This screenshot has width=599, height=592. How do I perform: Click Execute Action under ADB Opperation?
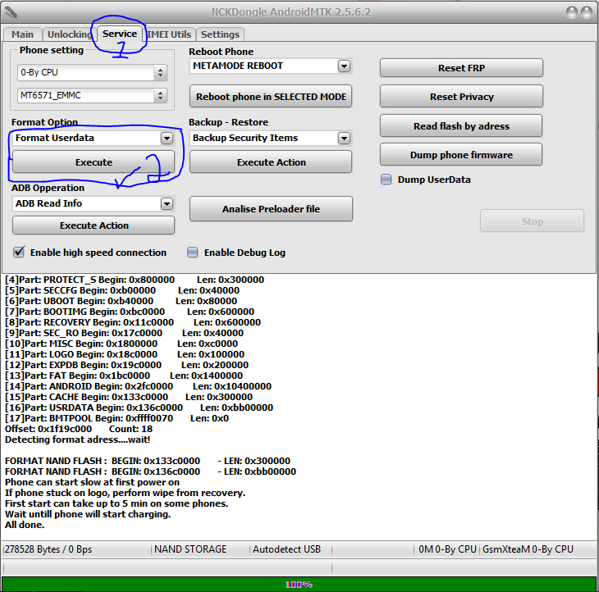pyautogui.click(x=94, y=225)
